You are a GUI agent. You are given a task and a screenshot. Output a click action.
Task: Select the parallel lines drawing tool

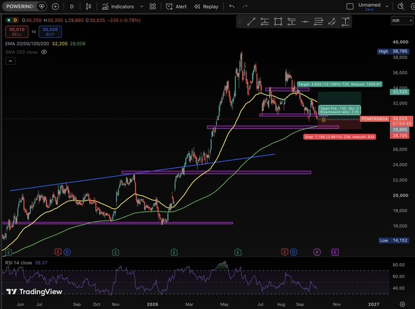pos(319,22)
